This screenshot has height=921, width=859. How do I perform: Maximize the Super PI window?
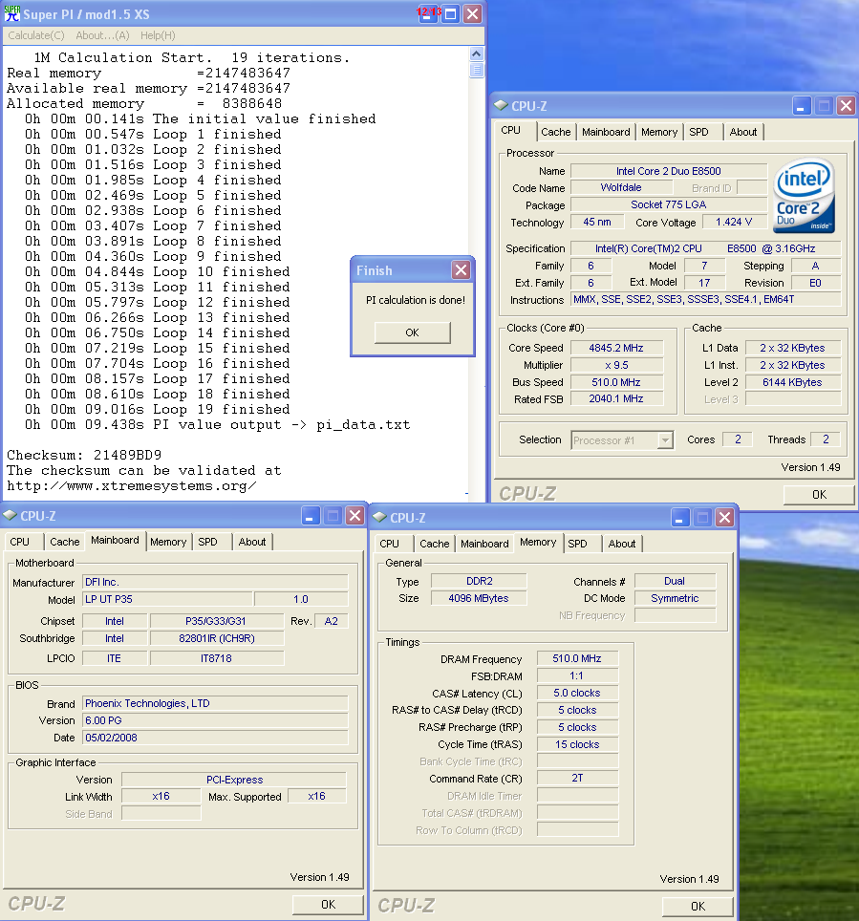tap(451, 14)
